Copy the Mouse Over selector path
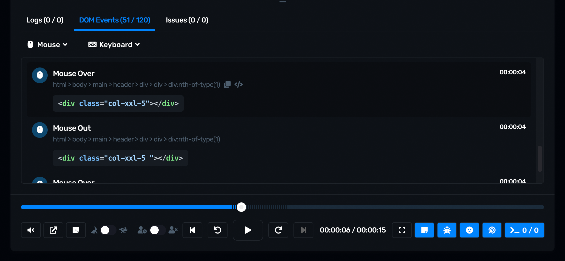The height and width of the screenshot is (261, 565). point(227,84)
